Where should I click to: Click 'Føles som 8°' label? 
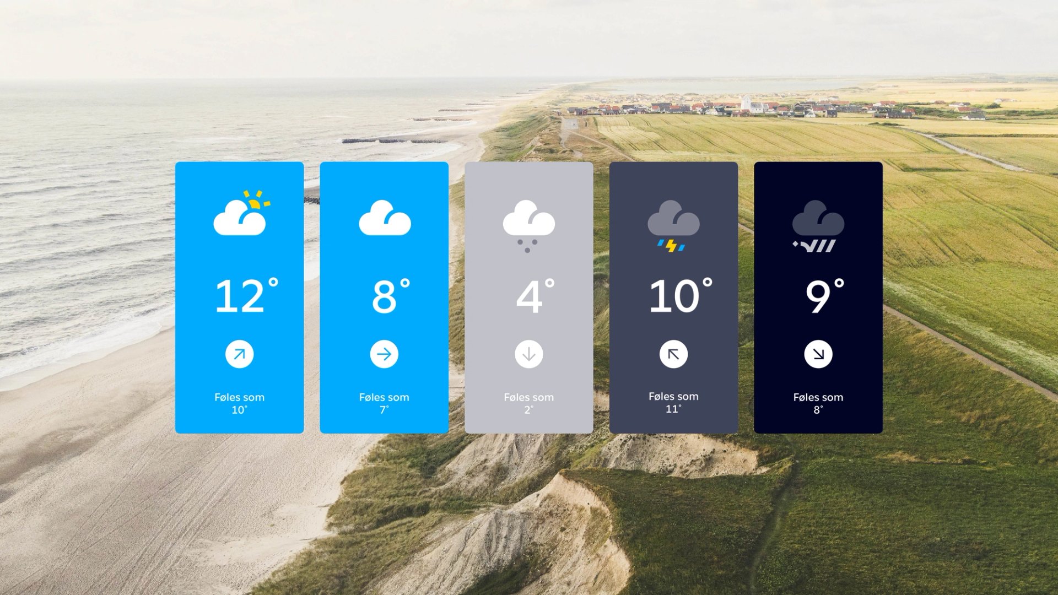click(818, 403)
